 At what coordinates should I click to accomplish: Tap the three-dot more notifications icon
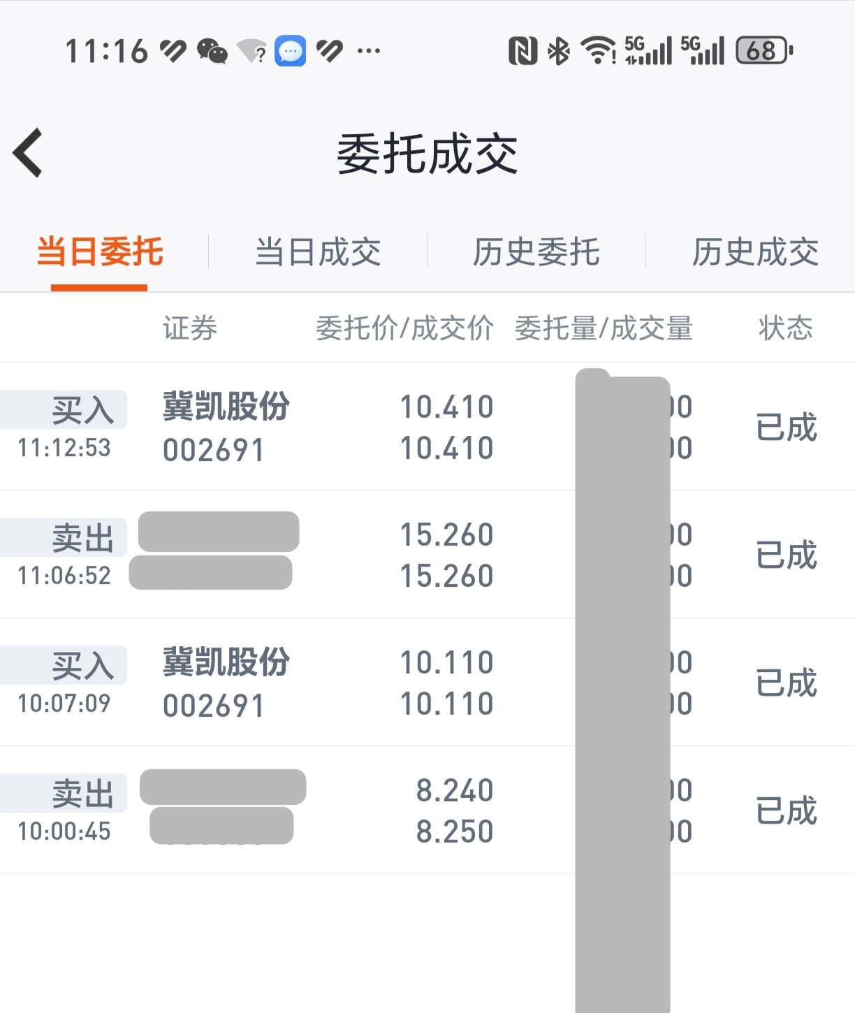pyautogui.click(x=368, y=51)
